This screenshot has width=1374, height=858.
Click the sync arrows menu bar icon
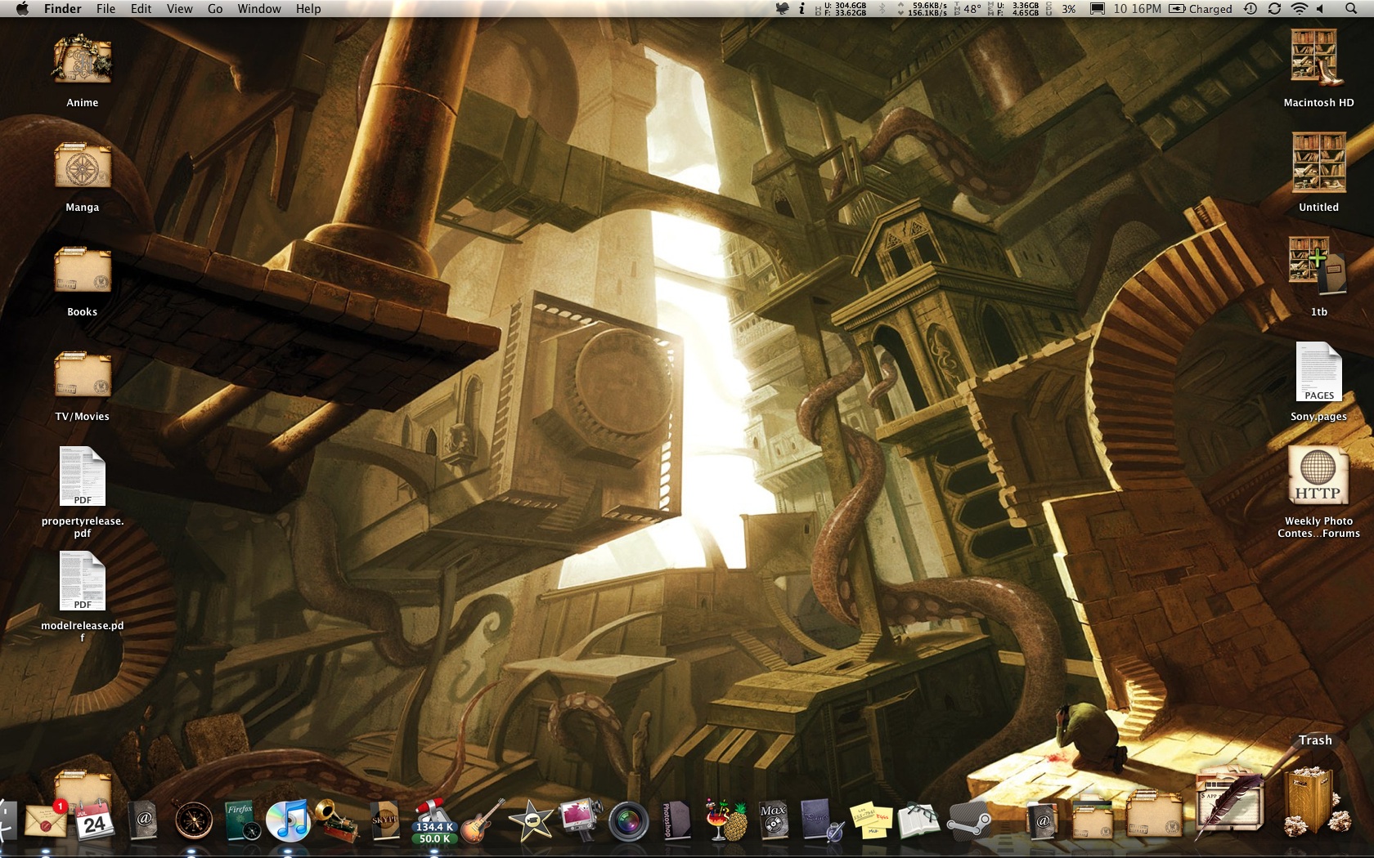(1274, 9)
